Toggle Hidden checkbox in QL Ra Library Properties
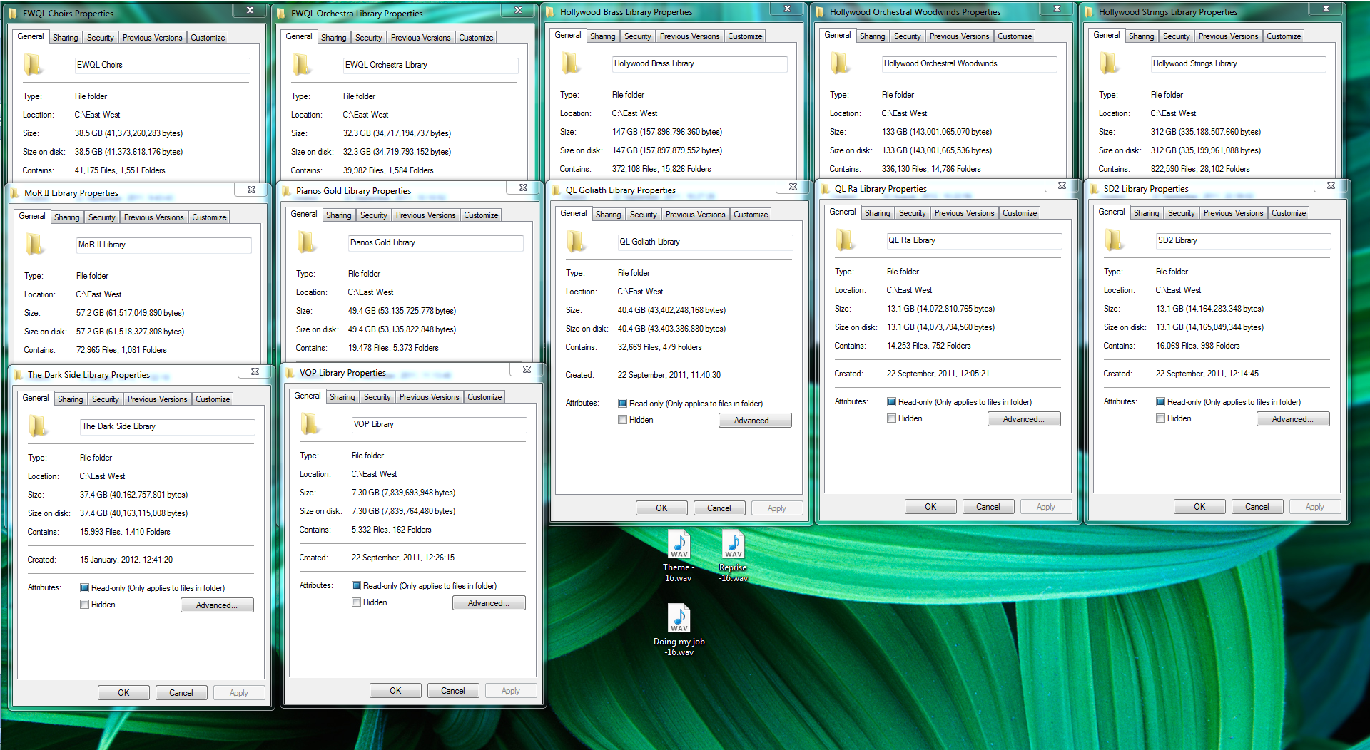The height and width of the screenshot is (750, 1370). (891, 418)
